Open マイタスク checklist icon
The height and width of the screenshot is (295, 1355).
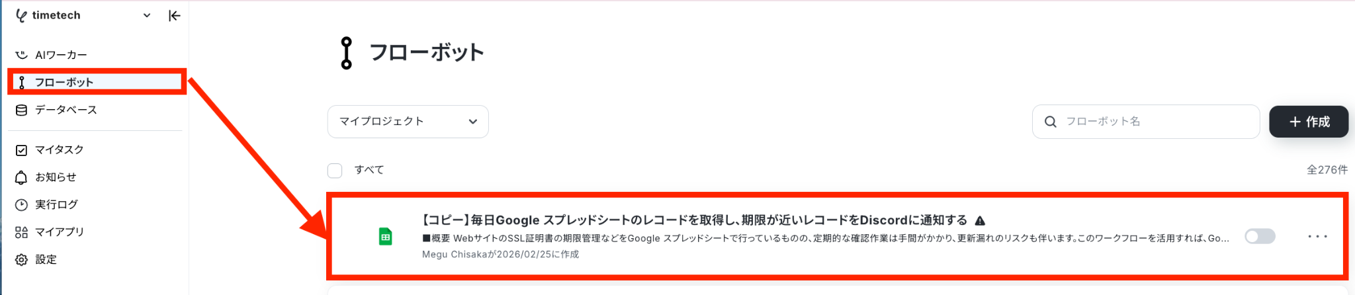[x=21, y=150]
